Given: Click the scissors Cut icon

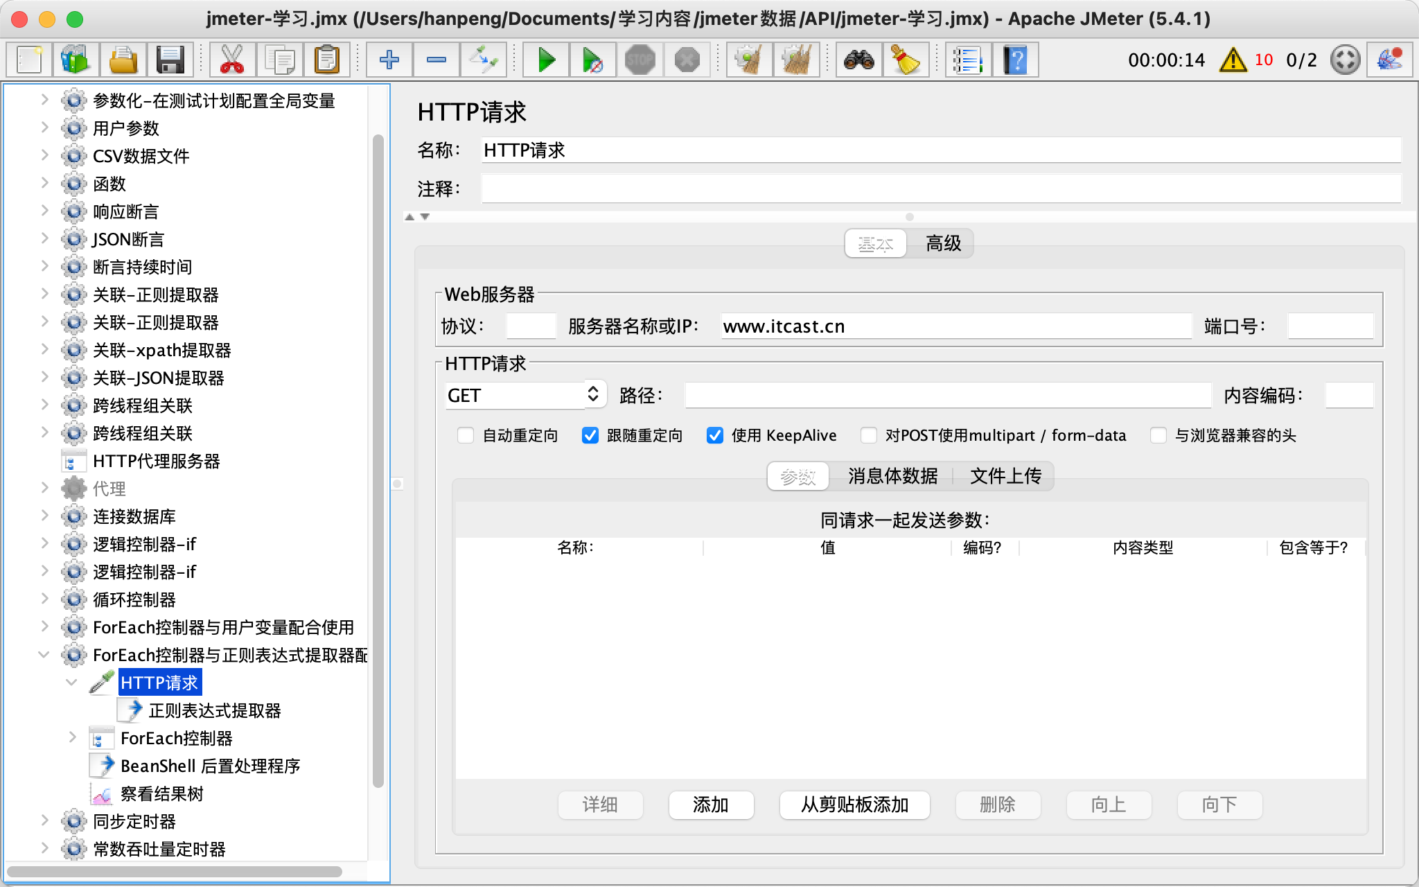Looking at the screenshot, I should click(232, 60).
